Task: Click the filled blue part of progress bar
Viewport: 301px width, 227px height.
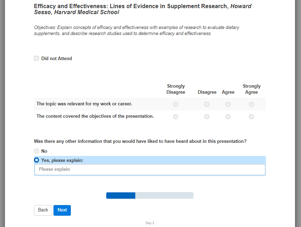Action: pos(121,196)
